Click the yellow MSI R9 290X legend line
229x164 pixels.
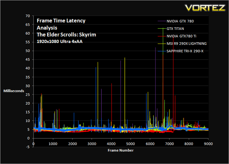tap(162, 44)
